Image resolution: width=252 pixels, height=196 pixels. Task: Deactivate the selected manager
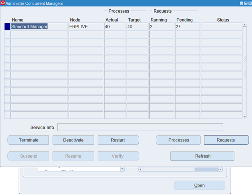(x=73, y=140)
